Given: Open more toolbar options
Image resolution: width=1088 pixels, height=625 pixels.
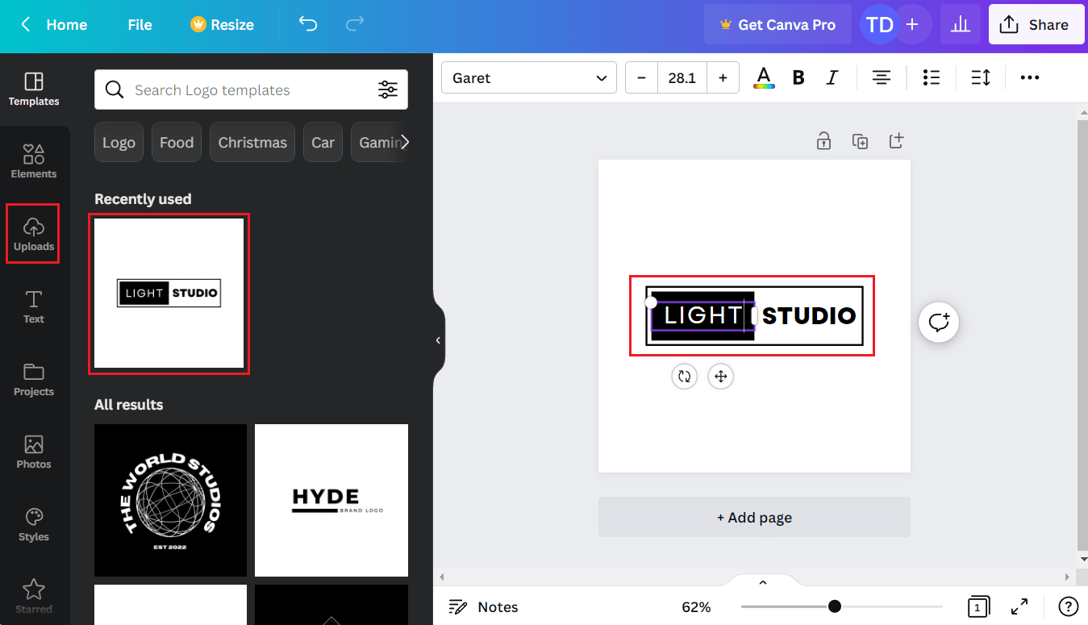Looking at the screenshot, I should [1030, 77].
